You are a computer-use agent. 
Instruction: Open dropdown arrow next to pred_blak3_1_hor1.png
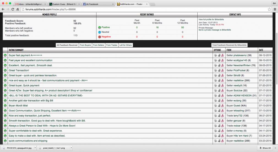71,148
